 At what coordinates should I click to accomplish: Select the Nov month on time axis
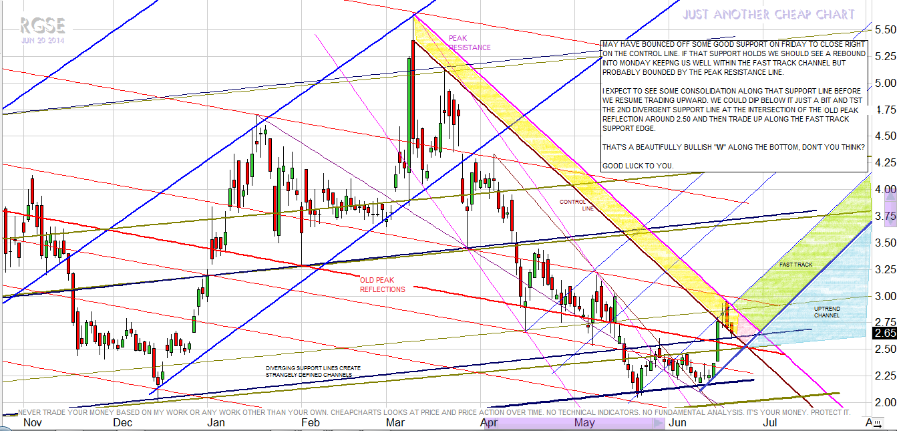click(32, 422)
